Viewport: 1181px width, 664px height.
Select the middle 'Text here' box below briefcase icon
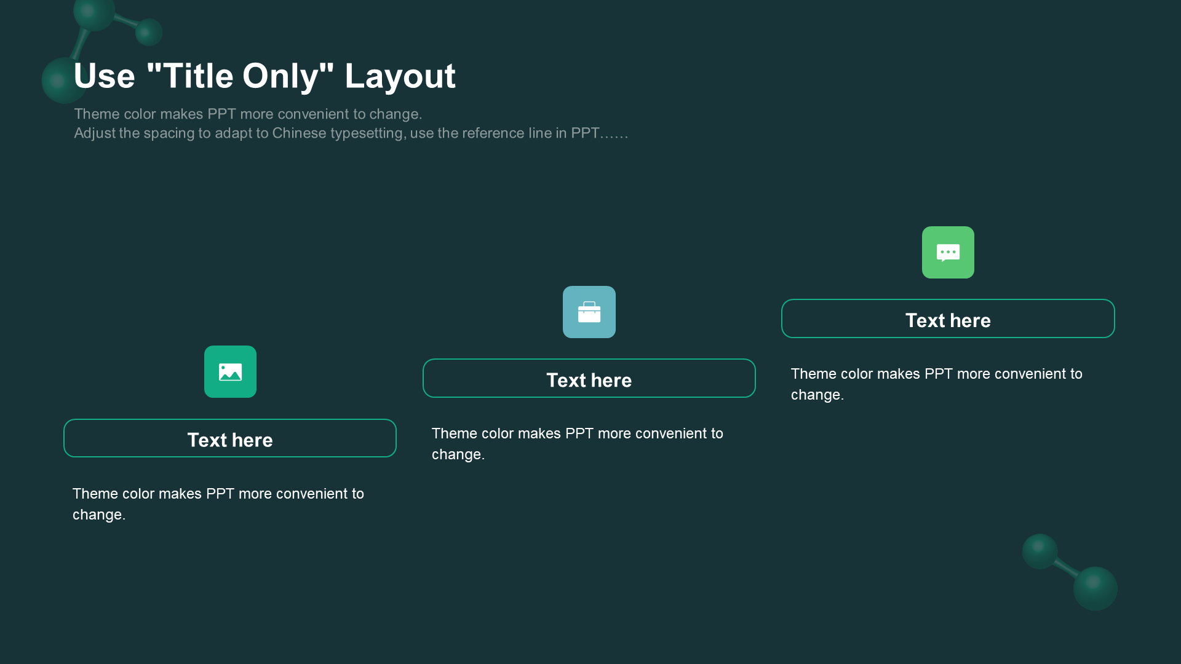(x=589, y=378)
